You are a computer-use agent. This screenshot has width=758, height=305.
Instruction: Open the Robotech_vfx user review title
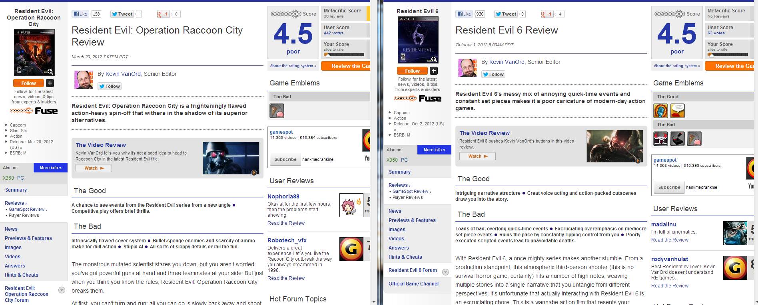(x=287, y=240)
